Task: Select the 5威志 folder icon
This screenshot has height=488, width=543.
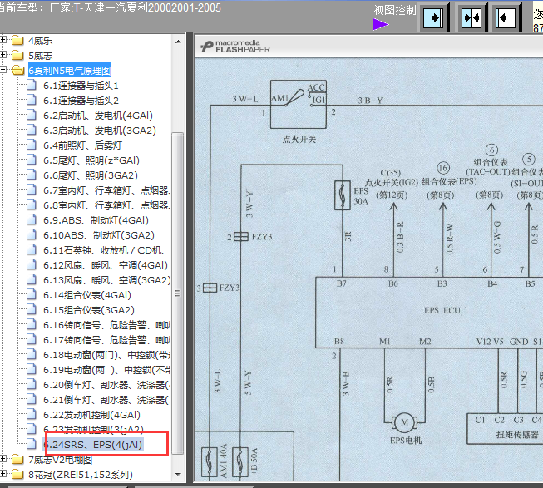Action: 17,56
